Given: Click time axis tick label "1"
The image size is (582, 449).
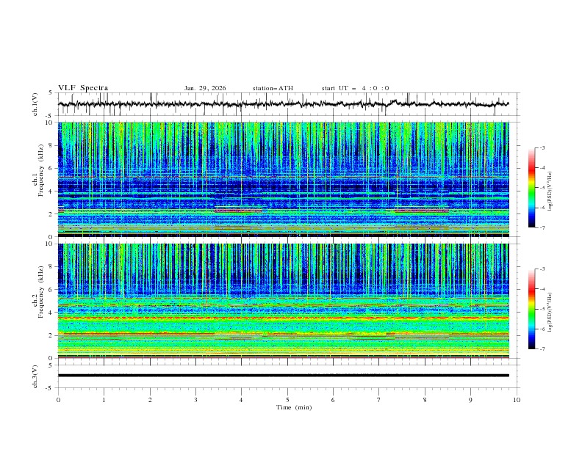Looking at the screenshot, I should pos(104,400).
